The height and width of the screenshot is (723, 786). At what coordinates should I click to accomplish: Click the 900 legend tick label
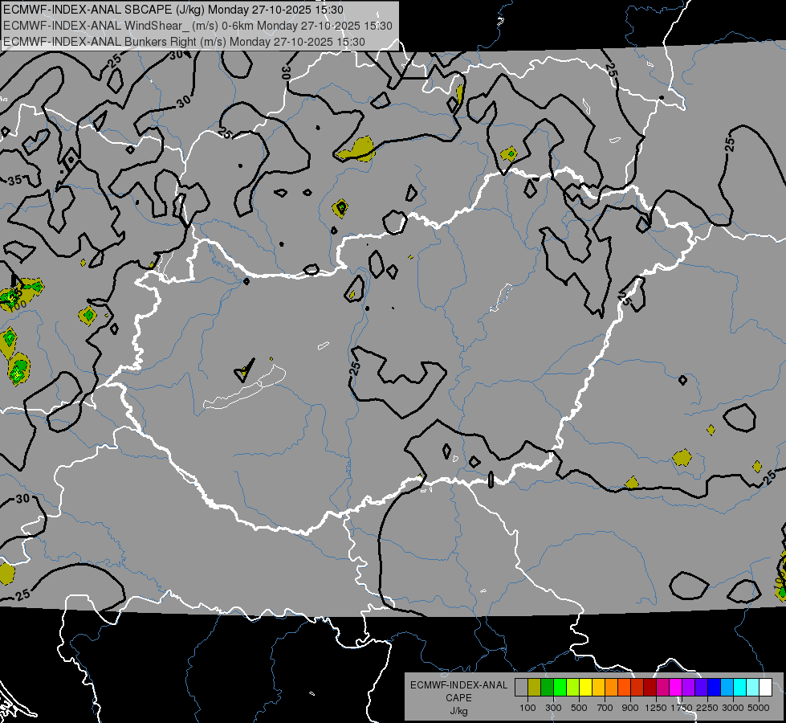point(630,708)
